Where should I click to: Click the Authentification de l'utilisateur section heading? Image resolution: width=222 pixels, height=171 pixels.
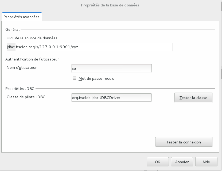(x=32, y=59)
